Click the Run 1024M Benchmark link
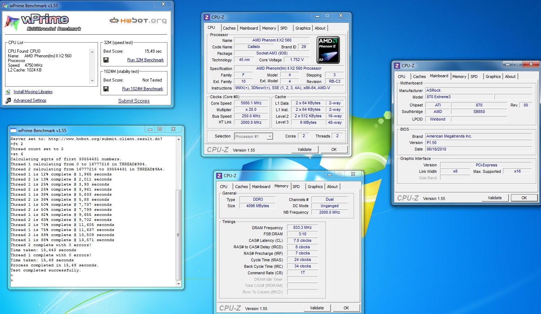This screenshot has height=314, width=541. [142, 89]
